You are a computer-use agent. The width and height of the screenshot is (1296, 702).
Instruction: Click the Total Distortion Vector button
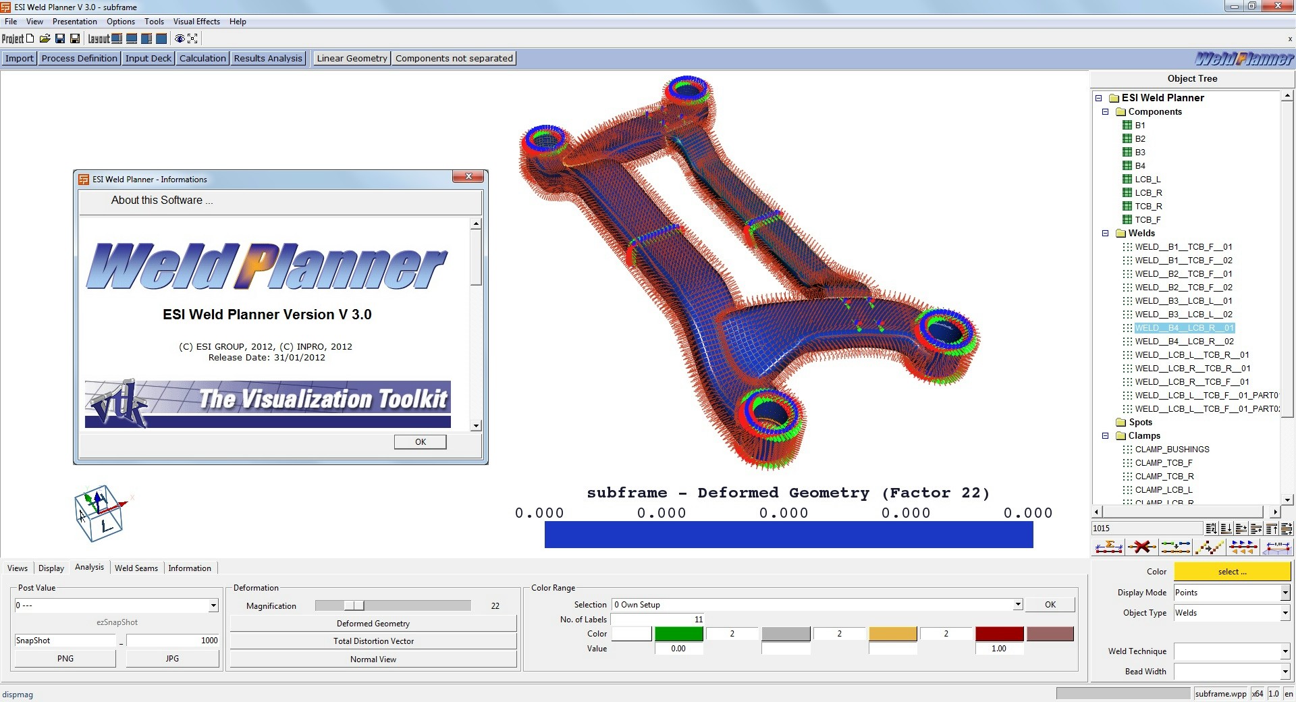click(373, 641)
